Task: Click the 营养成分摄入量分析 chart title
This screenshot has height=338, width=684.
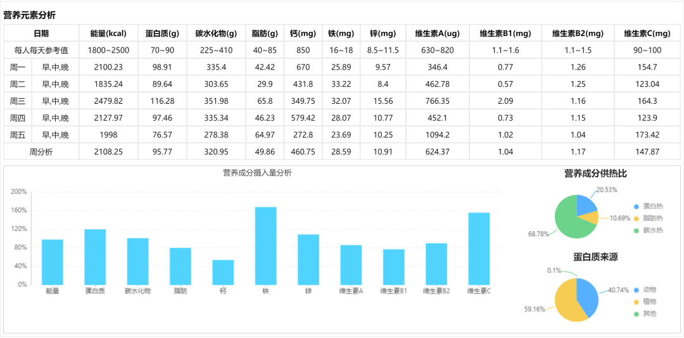Action: [257, 173]
